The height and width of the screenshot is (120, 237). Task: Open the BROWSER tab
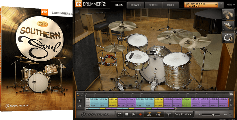[136, 5]
